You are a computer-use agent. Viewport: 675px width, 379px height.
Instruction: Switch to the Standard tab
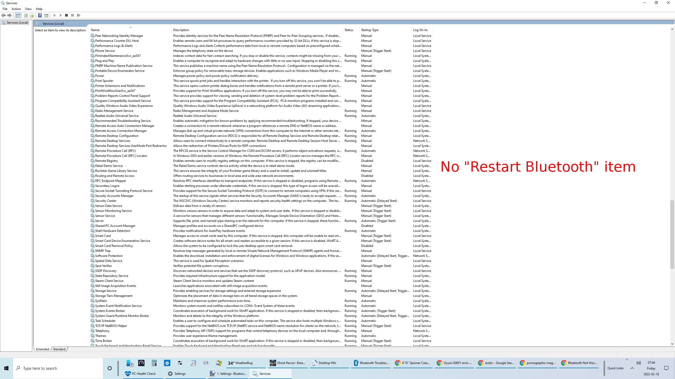coord(59,349)
